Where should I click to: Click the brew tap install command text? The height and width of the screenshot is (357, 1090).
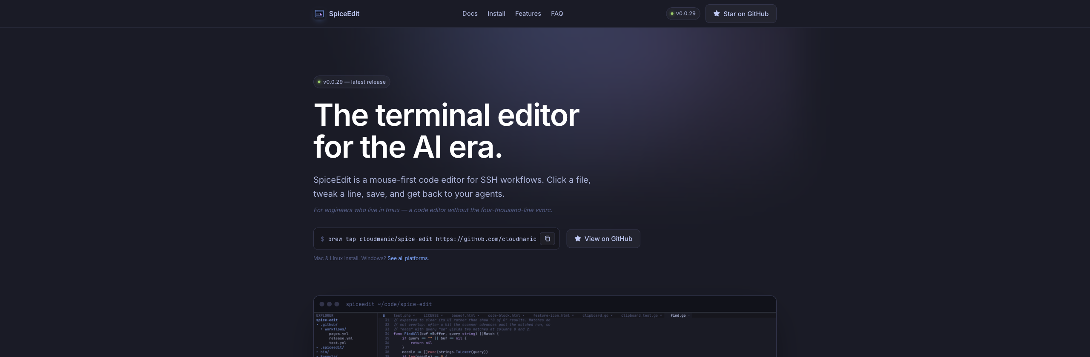pos(432,239)
